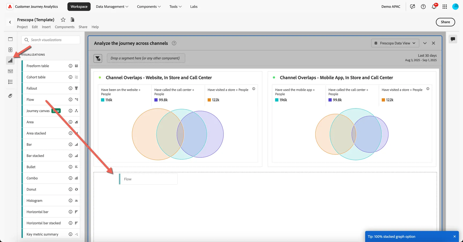Expand the Components top navigation dropdown
The image size is (463, 242).
(149, 6)
